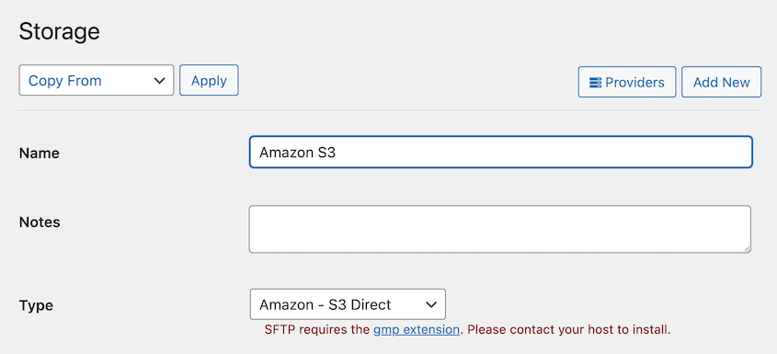Focus the Name input field

click(500, 153)
